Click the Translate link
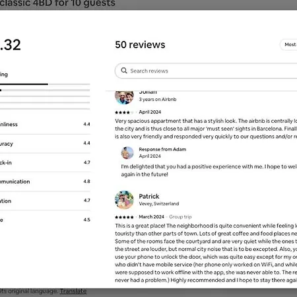The width and height of the screenshot is (297, 297). click(73, 291)
